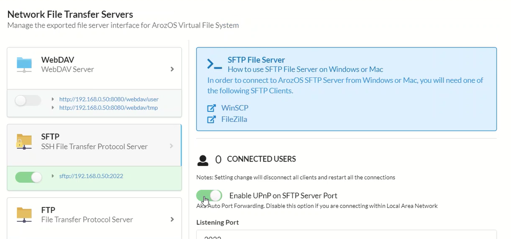Click the external link icon beside FileZilla

(211, 119)
